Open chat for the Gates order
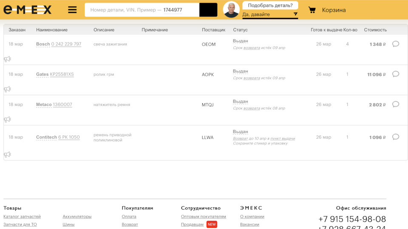Screen dimensions: 408x229 point(396,74)
